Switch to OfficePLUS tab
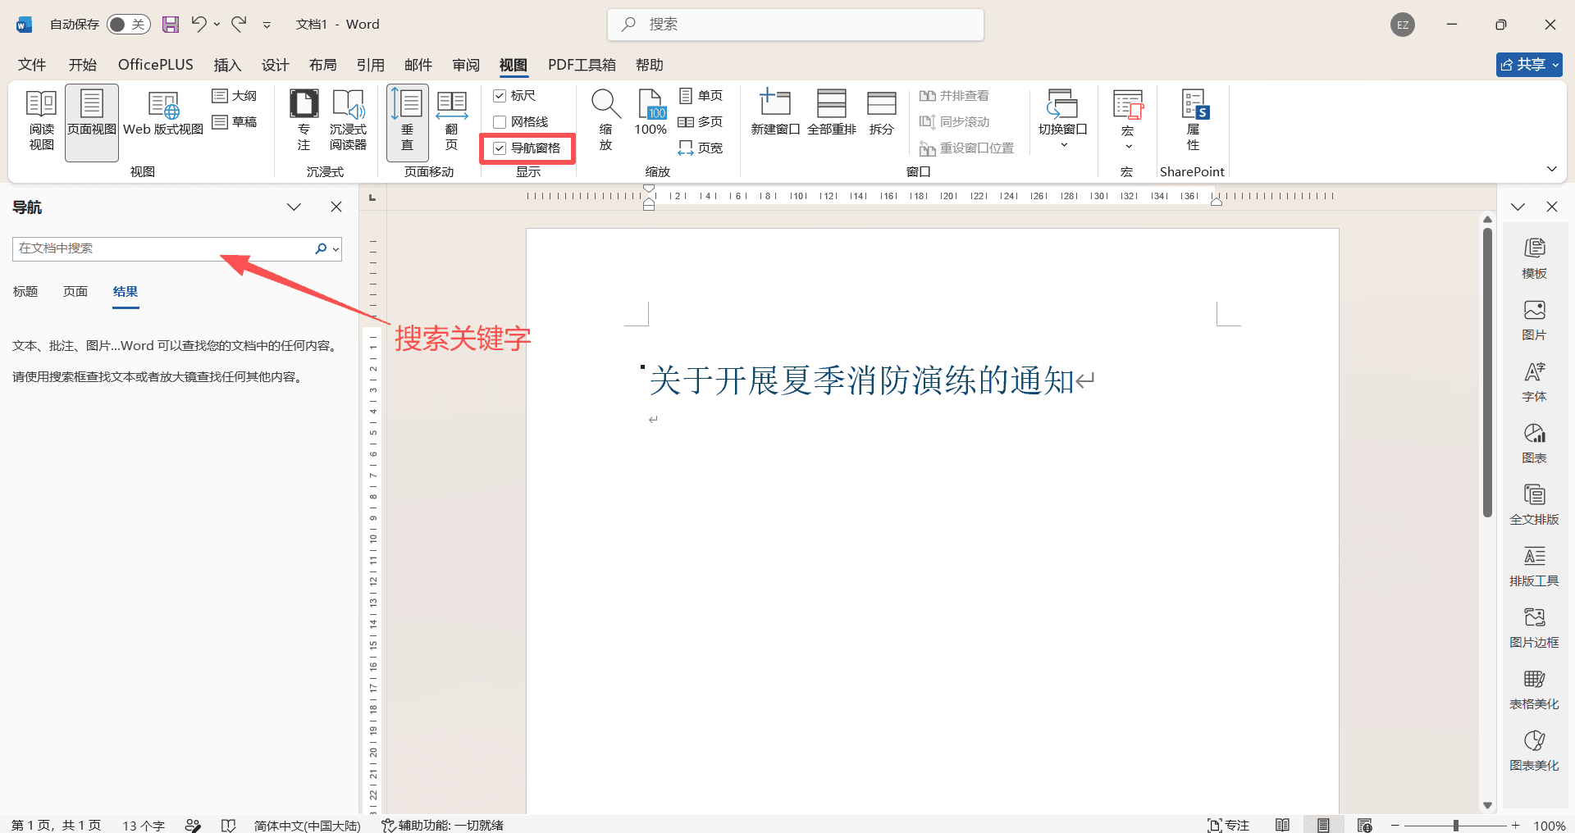 (x=156, y=65)
